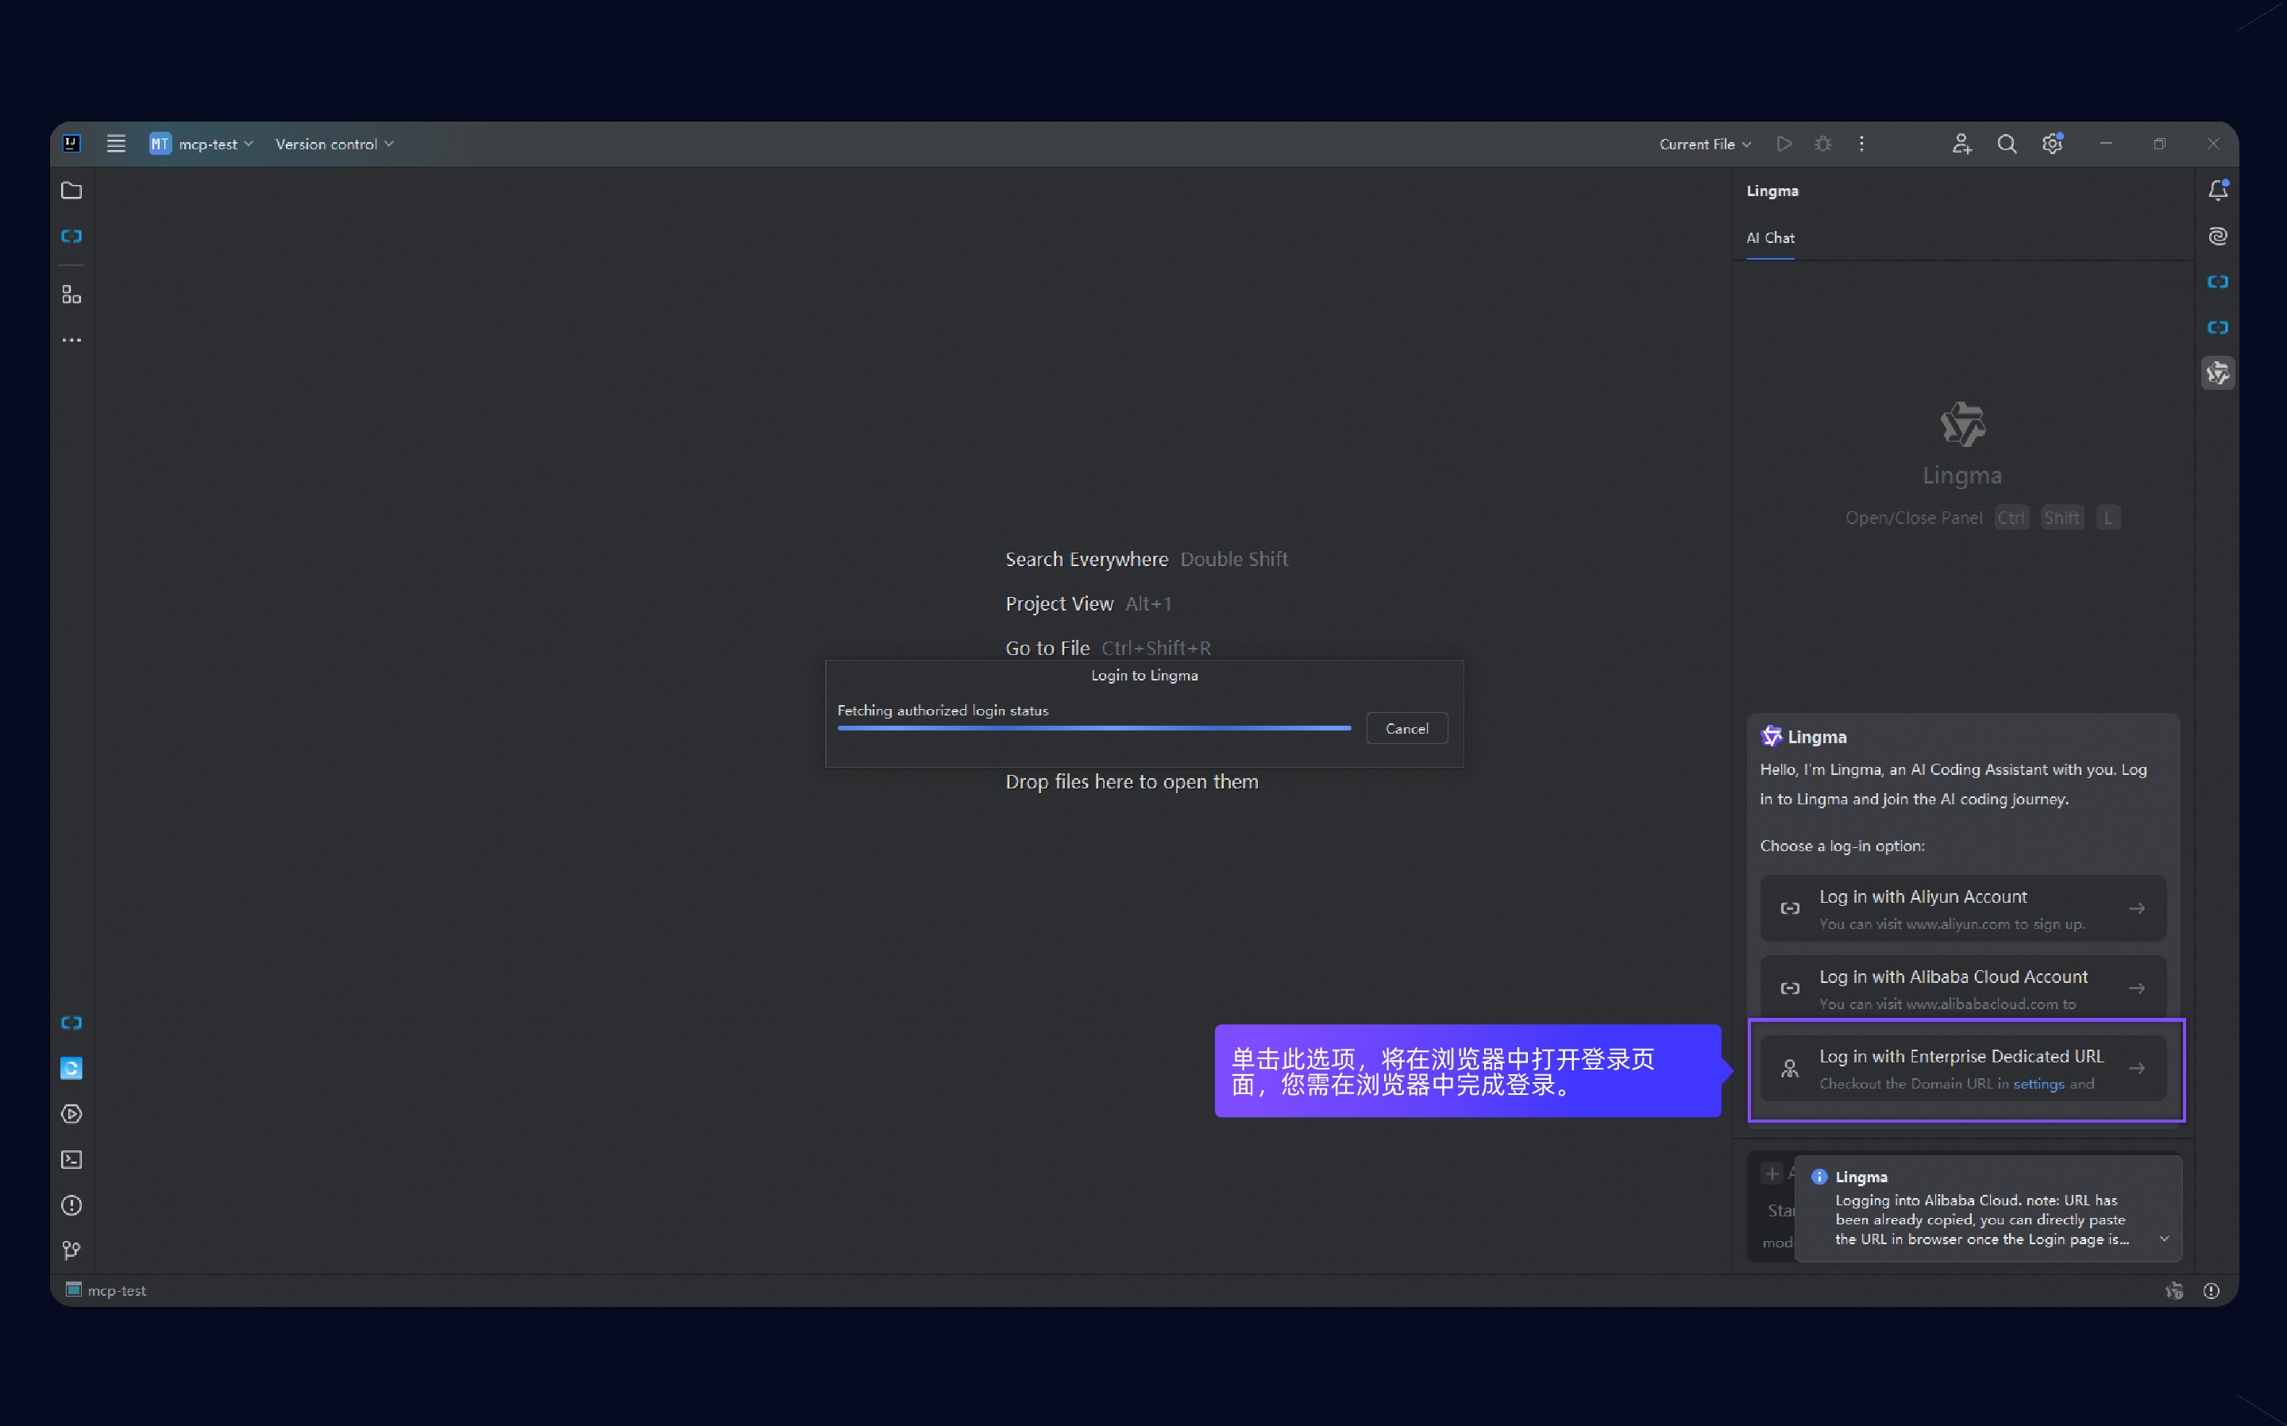Click the Lingma panel title
The image size is (2287, 1426).
(x=1772, y=191)
